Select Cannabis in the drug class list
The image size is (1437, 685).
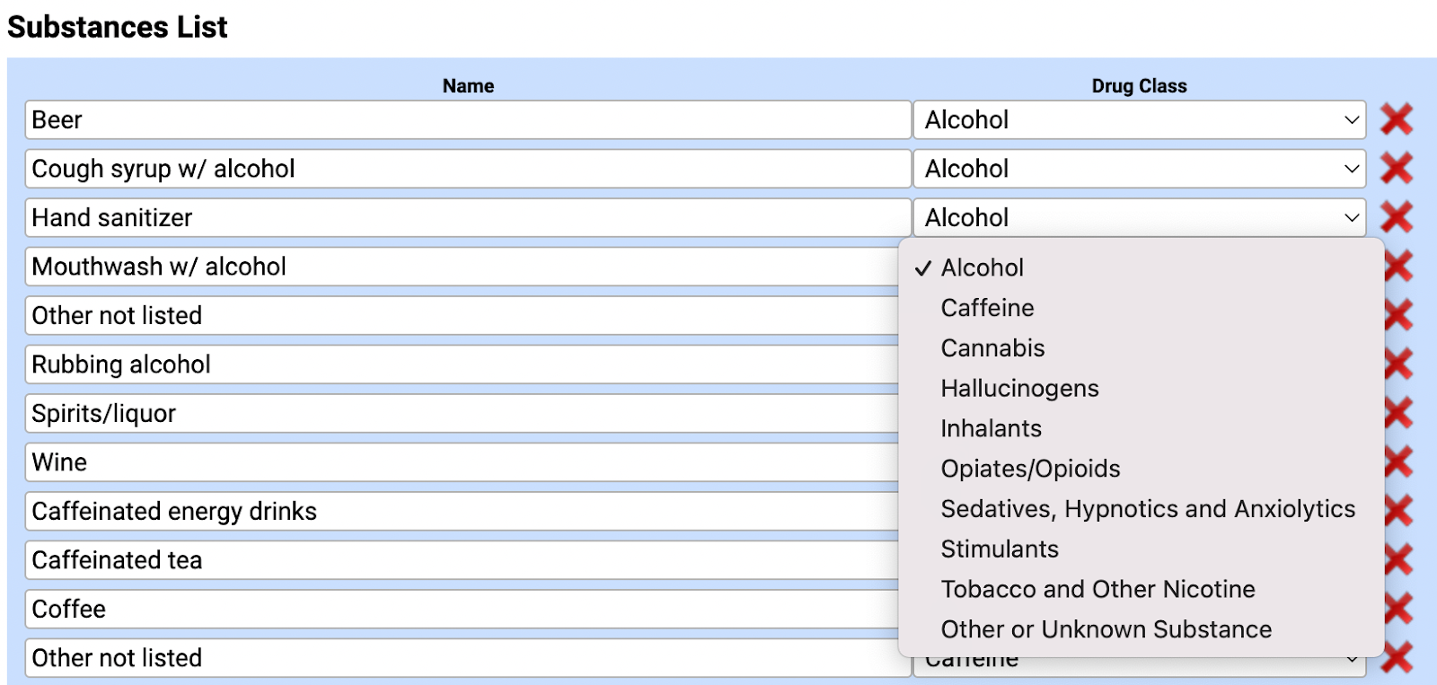[x=992, y=348]
